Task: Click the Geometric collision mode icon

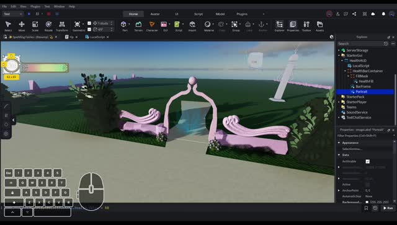Action: 77,24
